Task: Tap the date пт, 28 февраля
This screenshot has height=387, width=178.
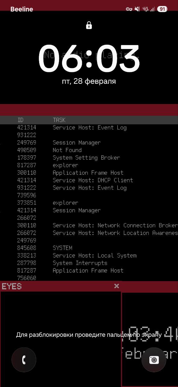Action: (89, 81)
